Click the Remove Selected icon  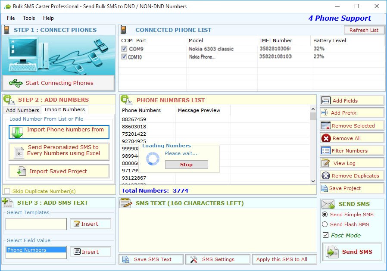click(326, 126)
